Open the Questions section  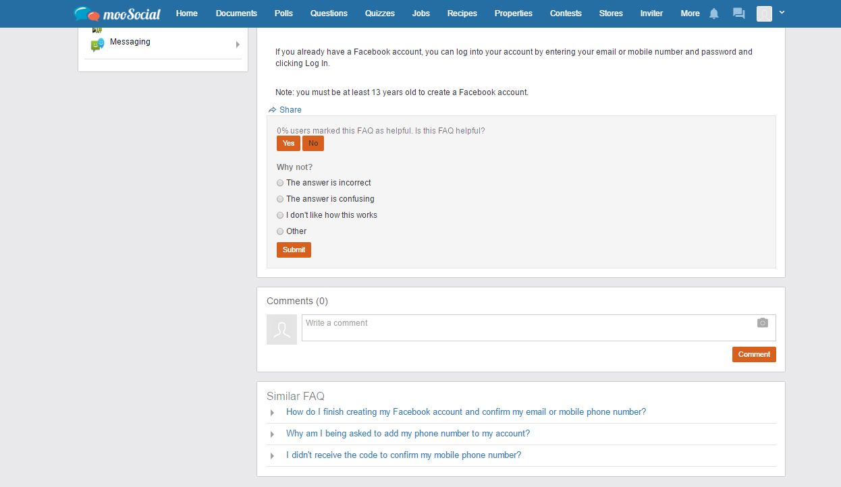coord(329,13)
